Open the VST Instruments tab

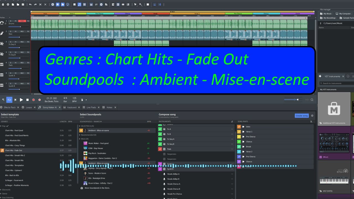331,76
